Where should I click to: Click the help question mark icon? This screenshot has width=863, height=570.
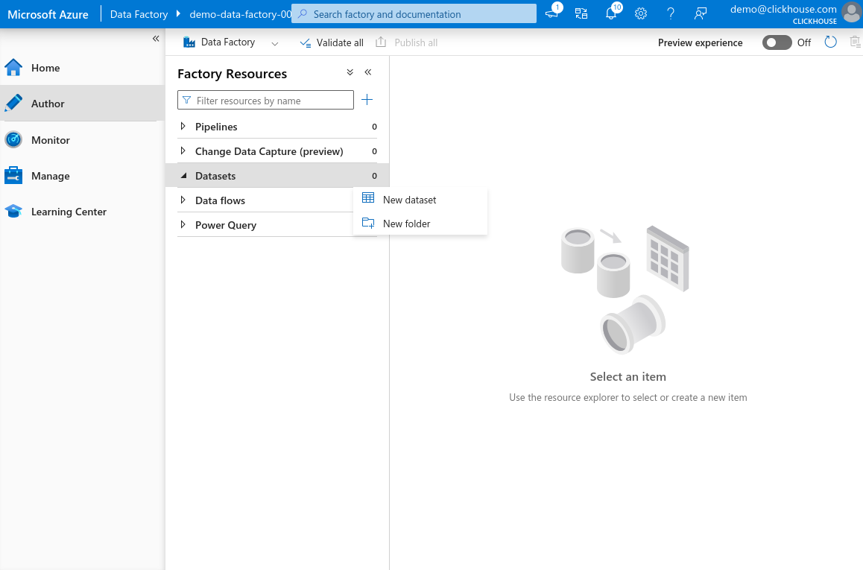coord(671,13)
